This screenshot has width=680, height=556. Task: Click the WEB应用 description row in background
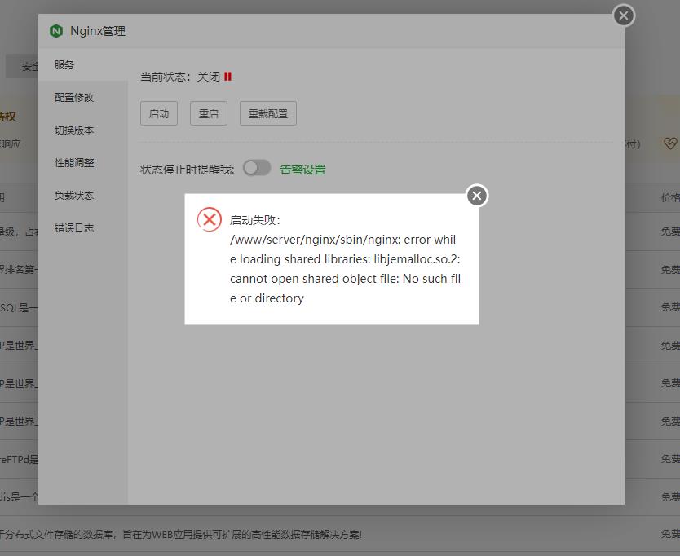[x=181, y=534]
